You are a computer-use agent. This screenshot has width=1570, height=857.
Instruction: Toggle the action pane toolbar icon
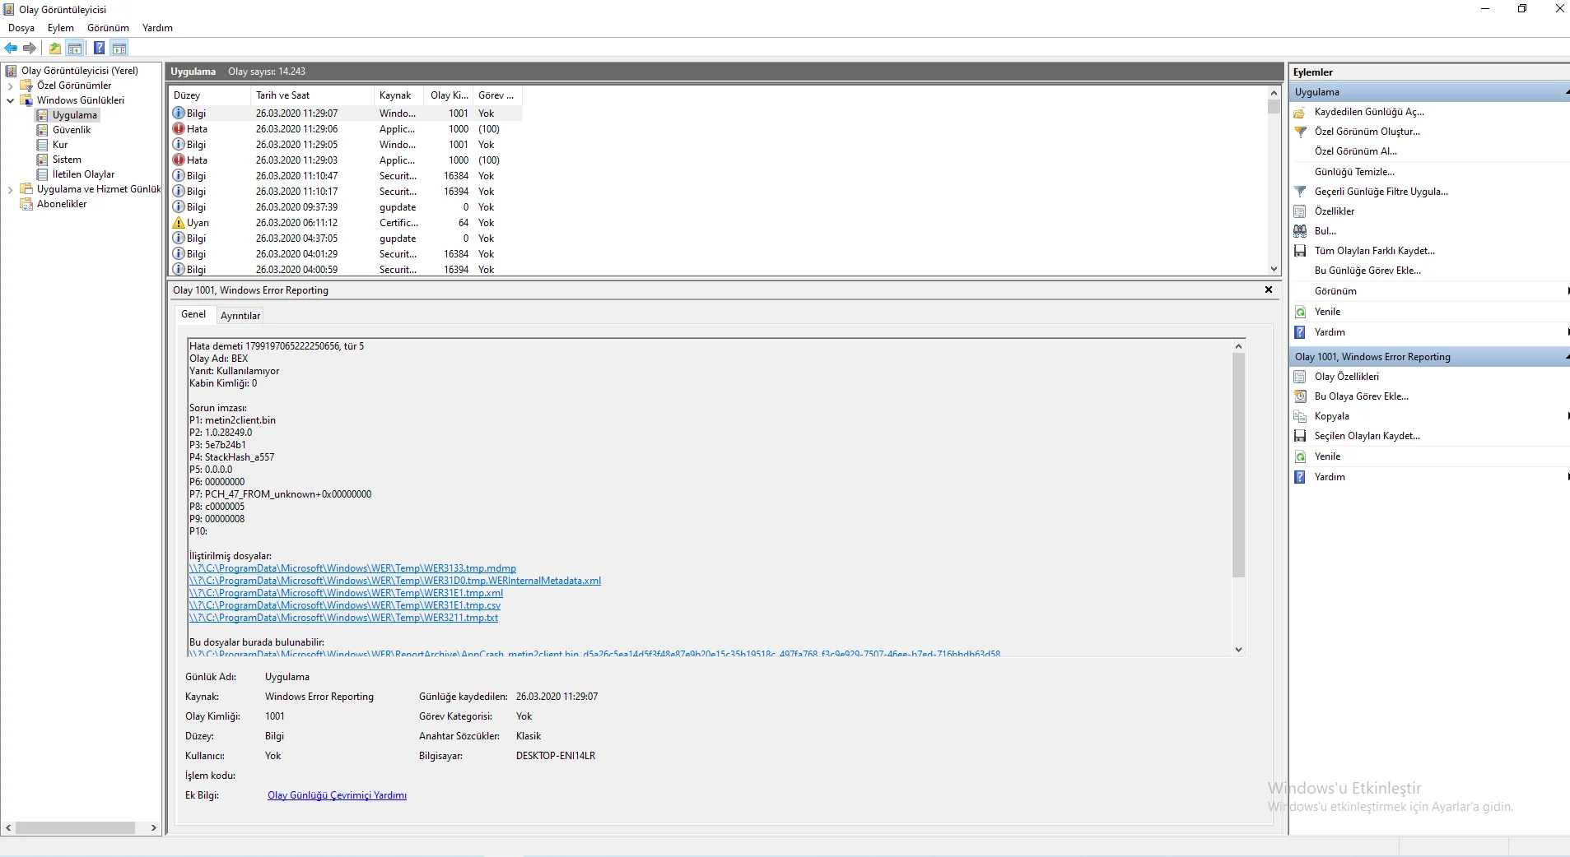tap(119, 49)
